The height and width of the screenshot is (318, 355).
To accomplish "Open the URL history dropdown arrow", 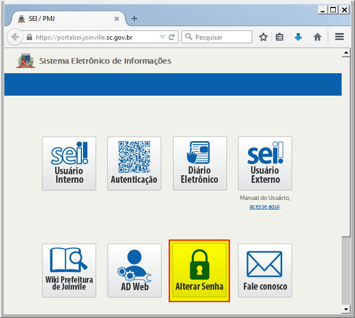I will click(162, 37).
